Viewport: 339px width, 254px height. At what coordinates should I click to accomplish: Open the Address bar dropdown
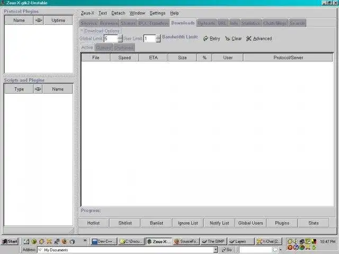(216, 250)
